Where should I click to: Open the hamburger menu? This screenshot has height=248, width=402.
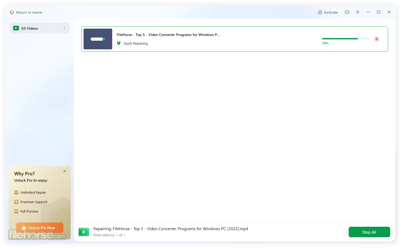pyautogui.click(x=358, y=12)
